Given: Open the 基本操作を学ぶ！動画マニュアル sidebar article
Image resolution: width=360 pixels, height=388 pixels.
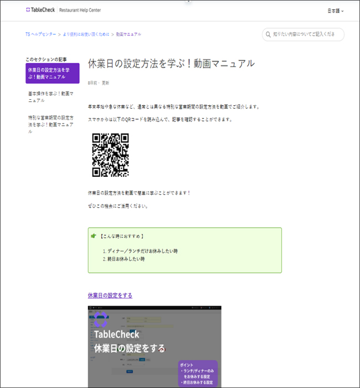Looking at the screenshot, I should [x=51, y=97].
